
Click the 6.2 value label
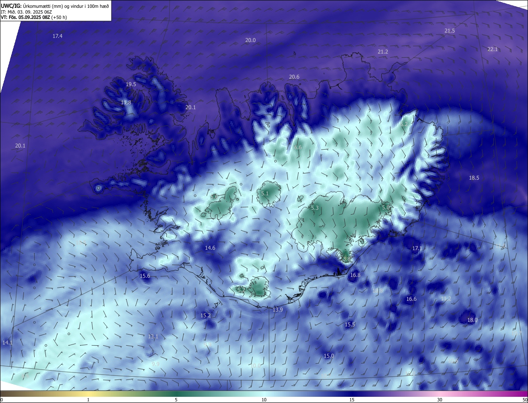tap(404, 124)
